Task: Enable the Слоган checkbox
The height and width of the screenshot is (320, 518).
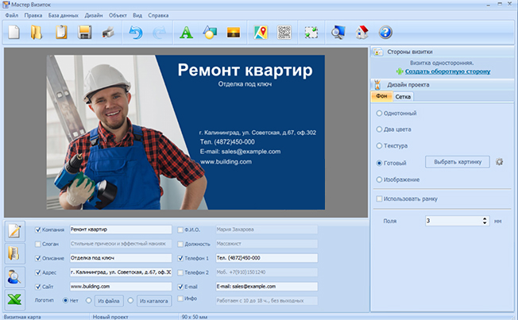Action: (x=38, y=244)
